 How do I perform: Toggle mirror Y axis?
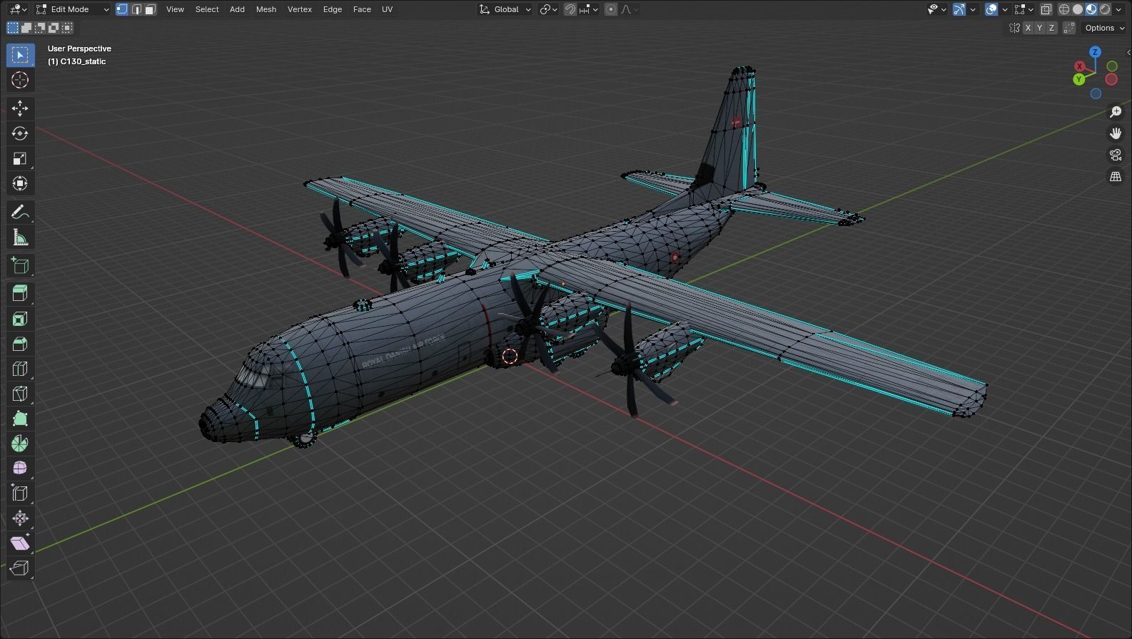tap(1039, 28)
